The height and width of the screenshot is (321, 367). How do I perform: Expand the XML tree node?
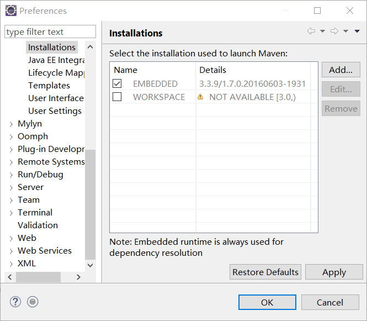tap(11, 264)
